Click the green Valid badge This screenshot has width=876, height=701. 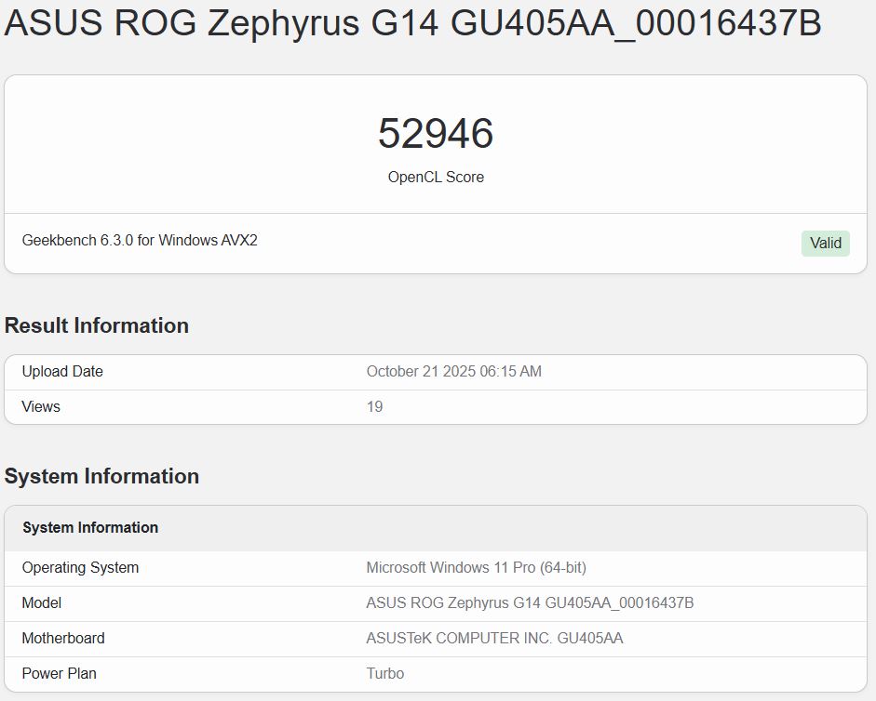click(825, 244)
